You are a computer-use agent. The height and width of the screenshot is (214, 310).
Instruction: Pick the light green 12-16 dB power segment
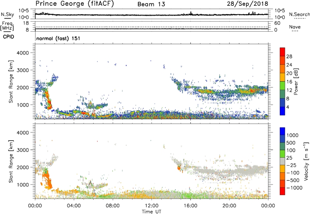tap(282, 86)
